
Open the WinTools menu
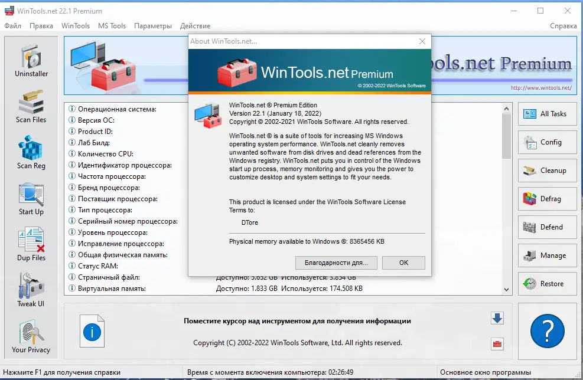(76, 26)
